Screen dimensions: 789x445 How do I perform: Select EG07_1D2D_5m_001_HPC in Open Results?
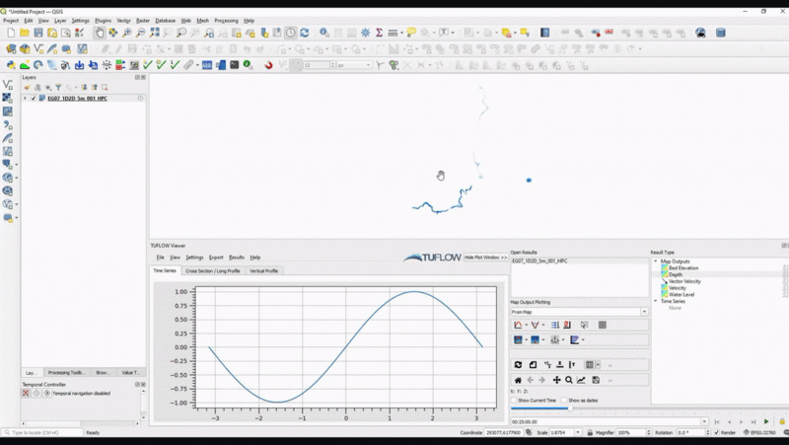[539, 261]
